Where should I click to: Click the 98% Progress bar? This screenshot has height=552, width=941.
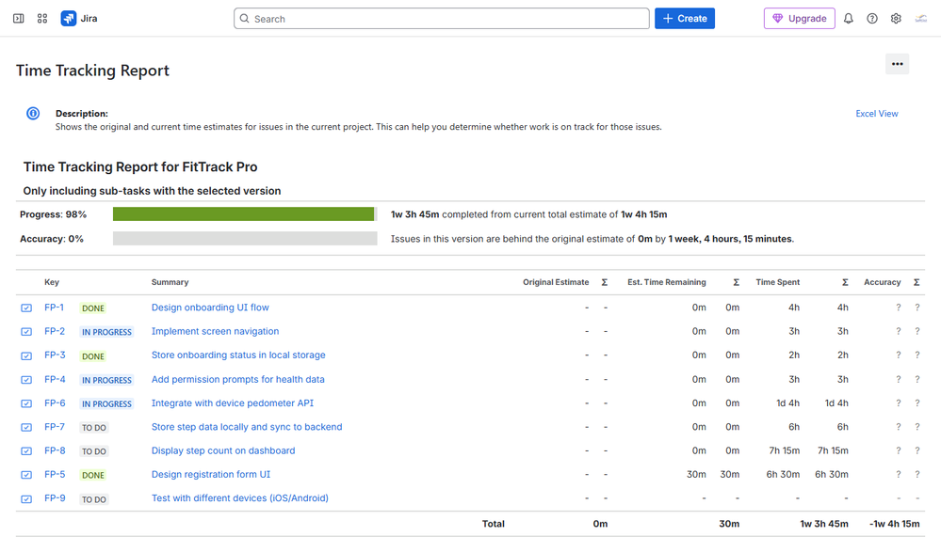pyautogui.click(x=243, y=214)
